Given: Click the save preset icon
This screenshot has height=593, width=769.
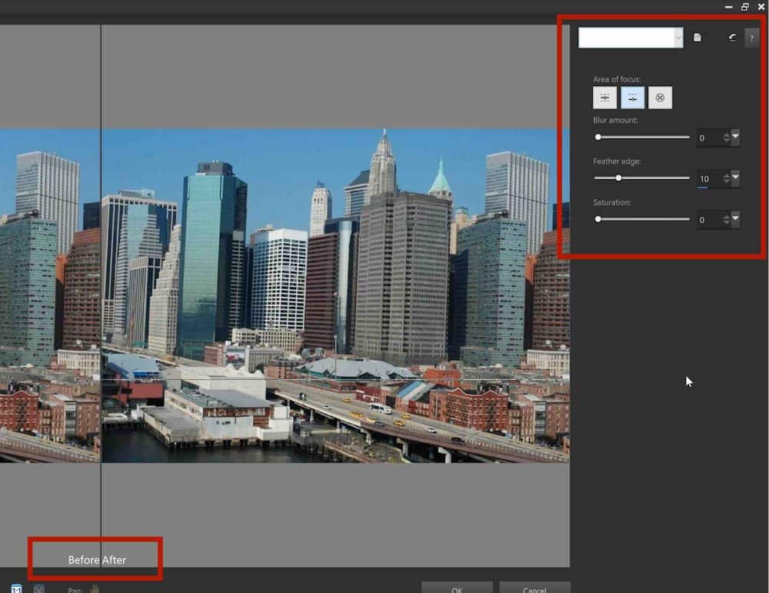Looking at the screenshot, I should pos(699,36).
